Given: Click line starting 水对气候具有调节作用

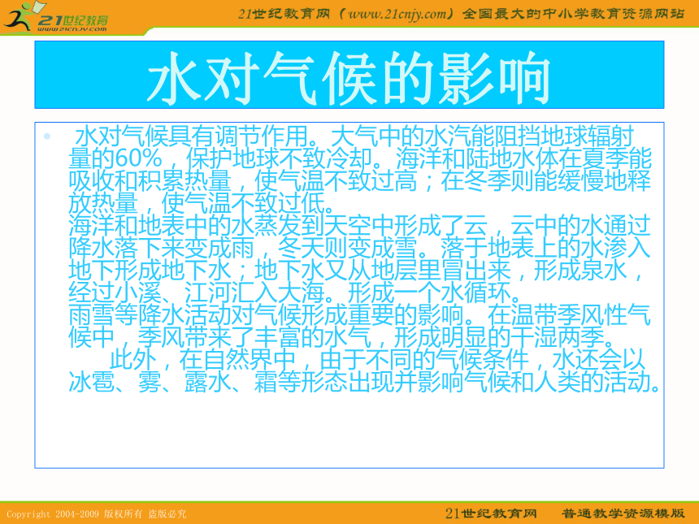Looking at the screenshot, I should (x=354, y=136).
